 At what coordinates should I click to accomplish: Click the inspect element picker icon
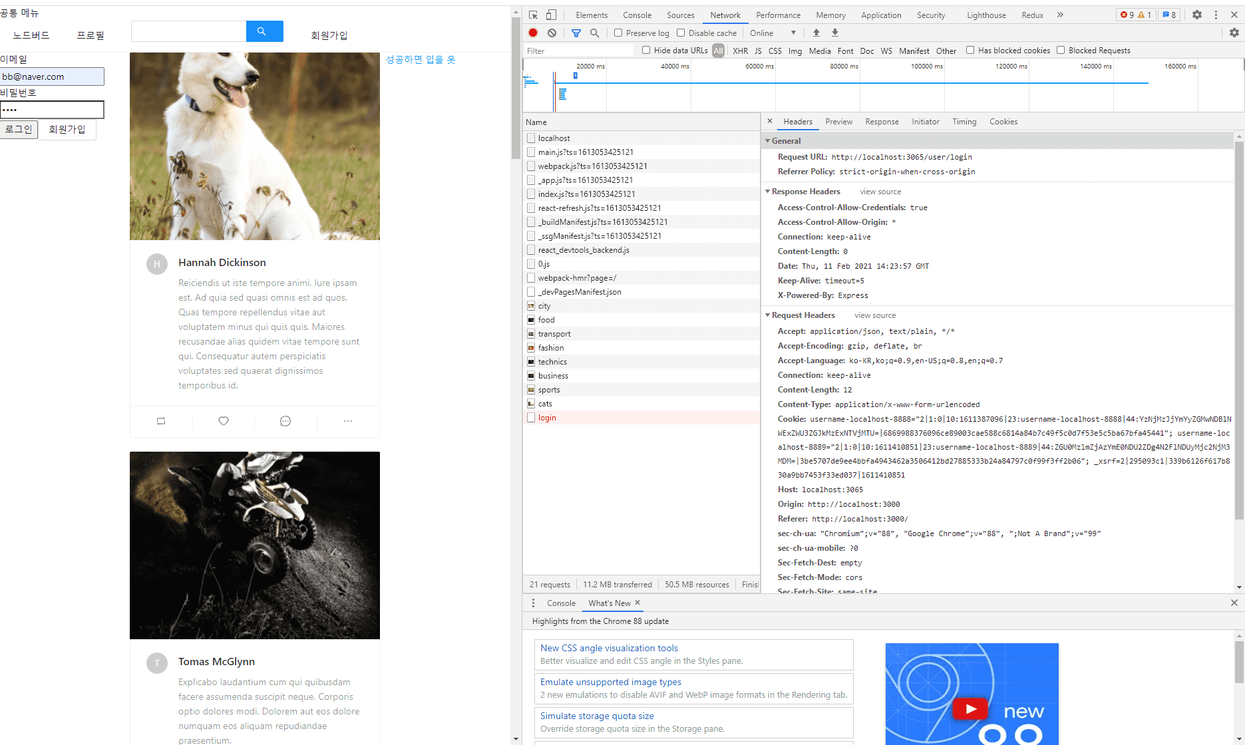click(533, 15)
